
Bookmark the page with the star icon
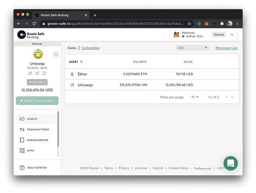pos(189,24)
